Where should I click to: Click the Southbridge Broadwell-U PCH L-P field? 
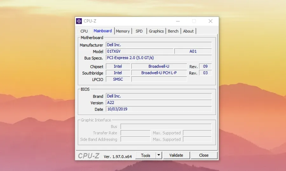[x=159, y=73]
